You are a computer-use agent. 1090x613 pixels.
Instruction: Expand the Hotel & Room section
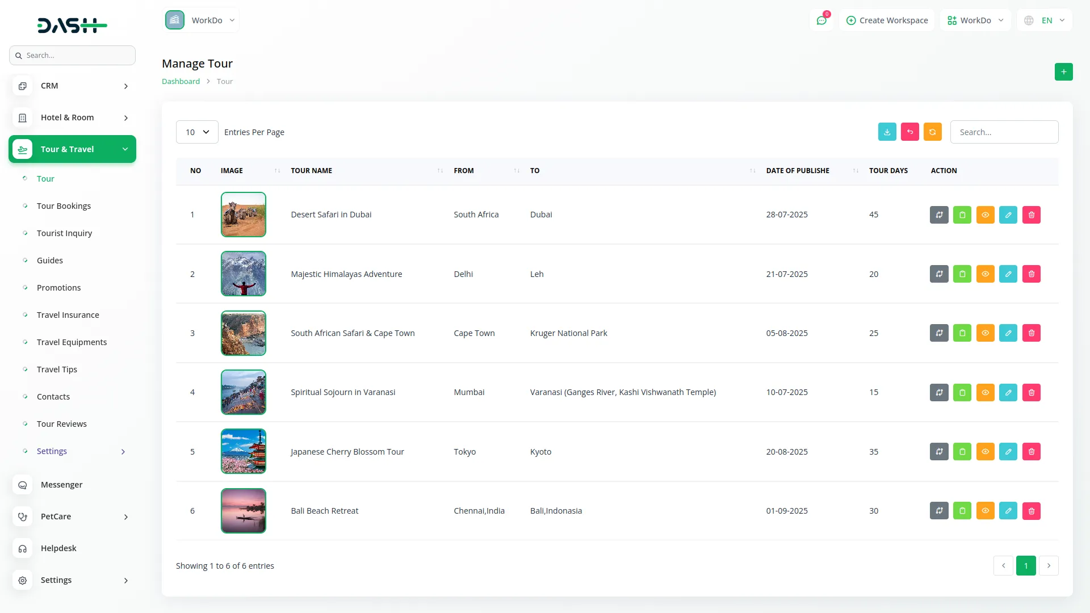pos(72,117)
